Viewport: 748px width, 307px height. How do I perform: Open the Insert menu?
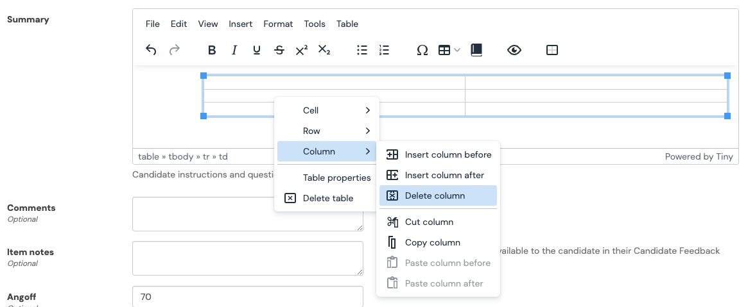(x=240, y=24)
